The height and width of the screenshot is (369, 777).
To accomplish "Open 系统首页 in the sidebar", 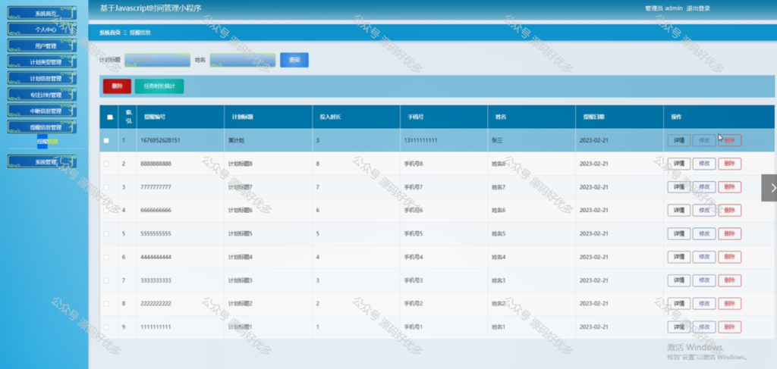I will tap(42, 14).
